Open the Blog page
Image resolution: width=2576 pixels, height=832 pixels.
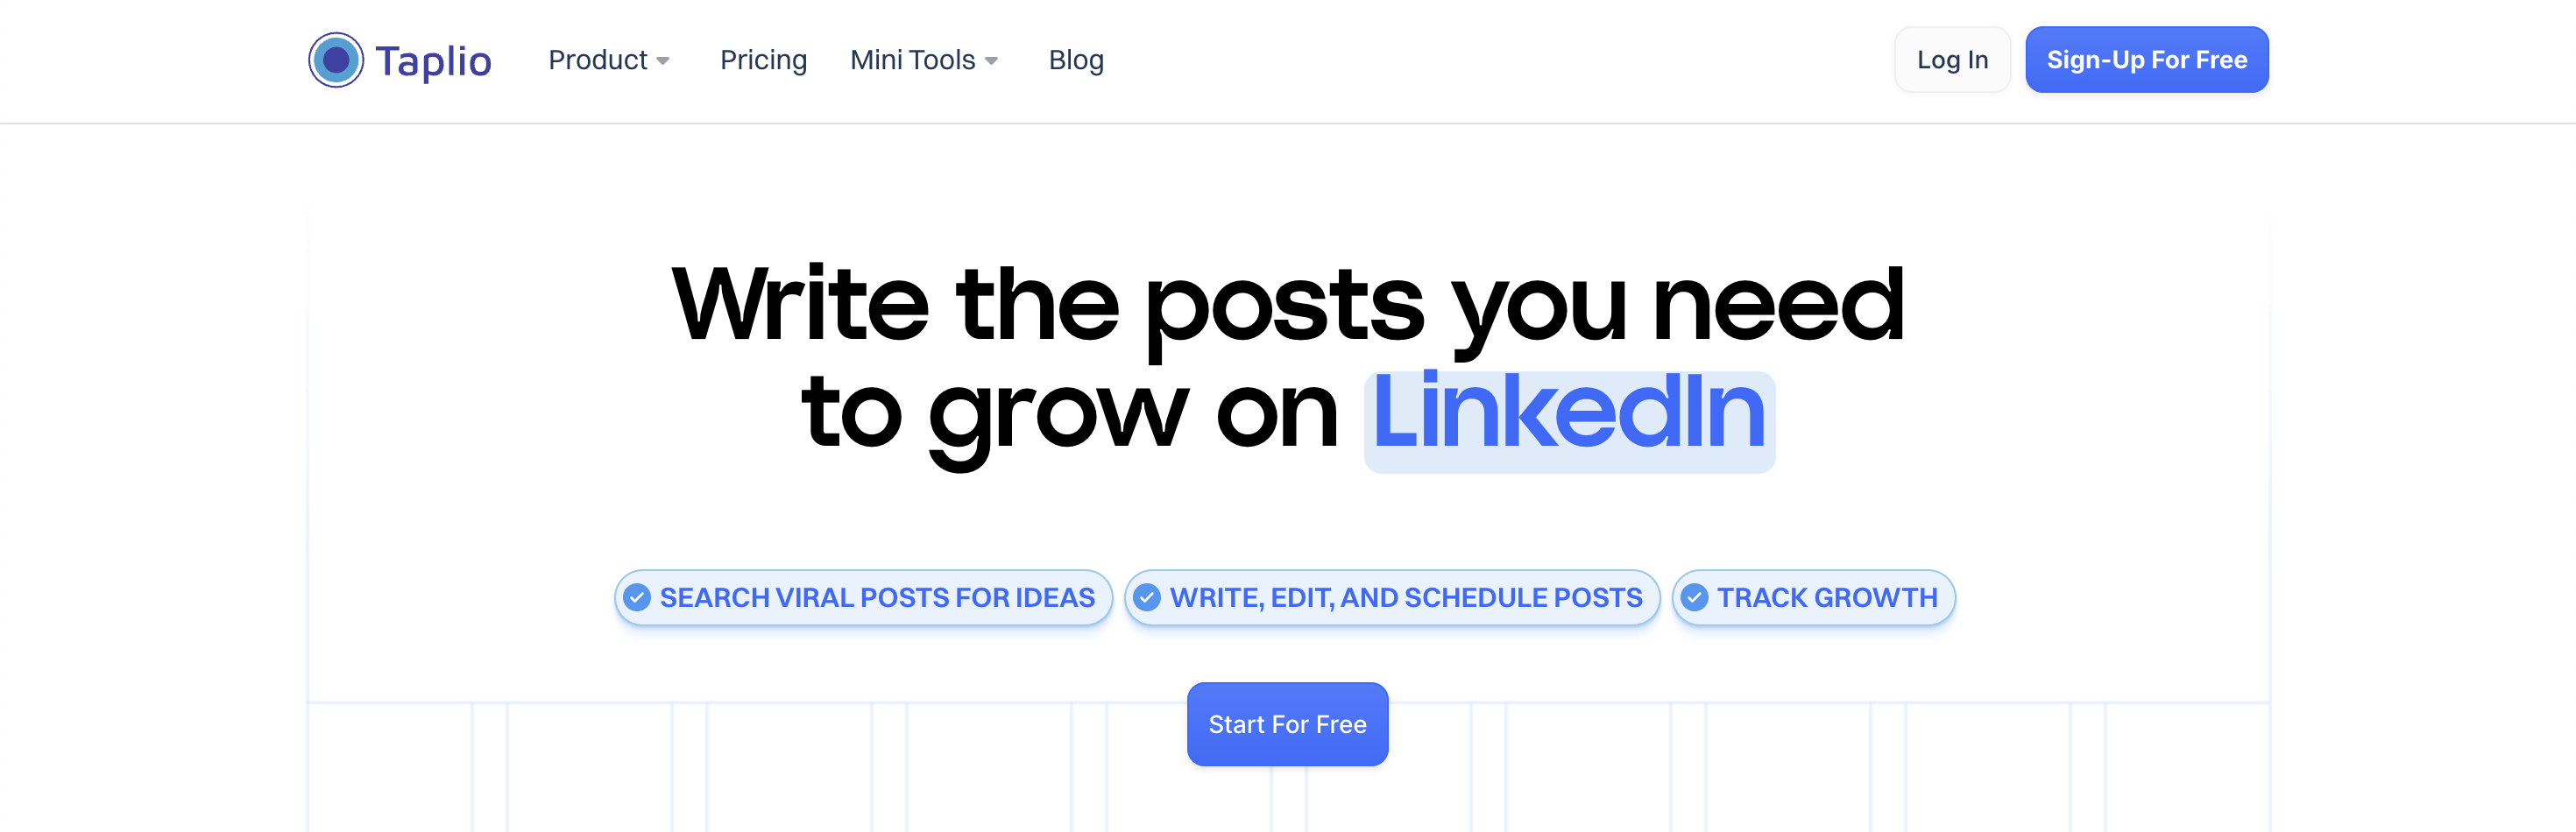pyautogui.click(x=1076, y=59)
